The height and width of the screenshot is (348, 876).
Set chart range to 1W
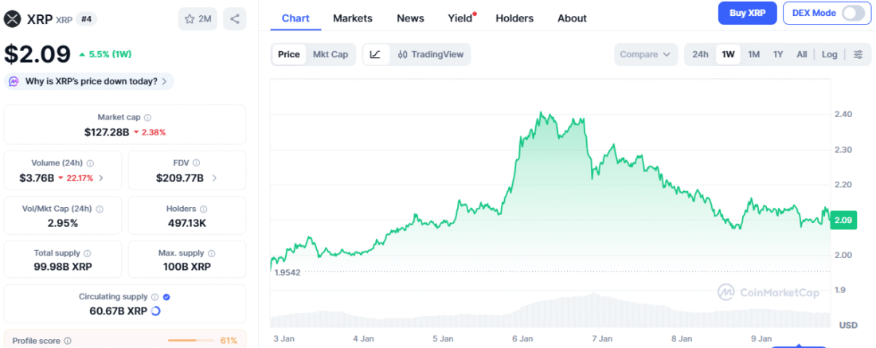728,55
